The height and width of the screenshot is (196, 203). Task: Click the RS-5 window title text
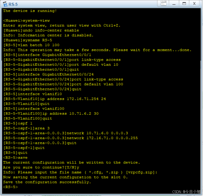click(x=13, y=4)
